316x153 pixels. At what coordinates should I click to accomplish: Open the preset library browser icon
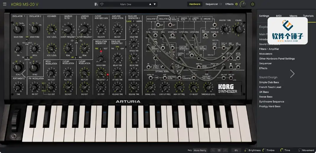(96, 4)
